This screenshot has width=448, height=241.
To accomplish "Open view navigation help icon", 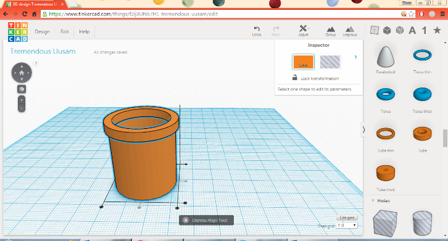I will (36, 63).
